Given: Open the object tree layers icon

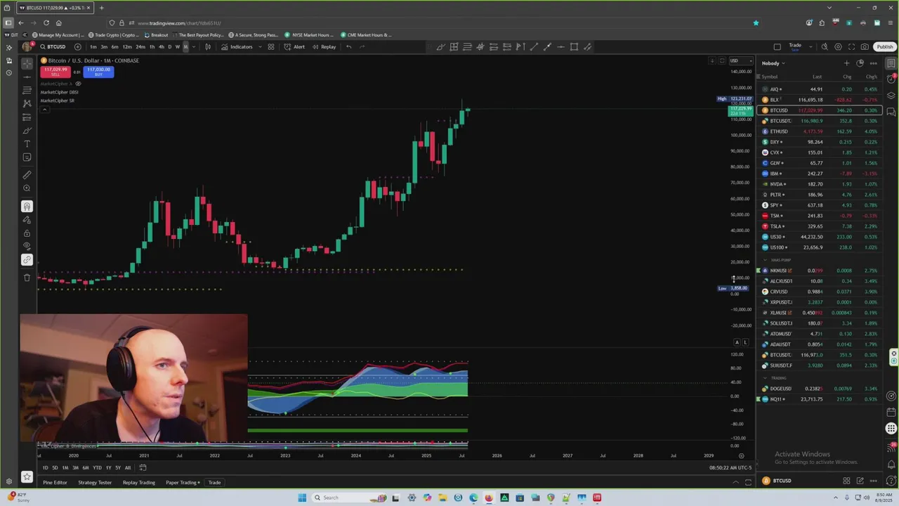Looking at the screenshot, I should [891, 95].
